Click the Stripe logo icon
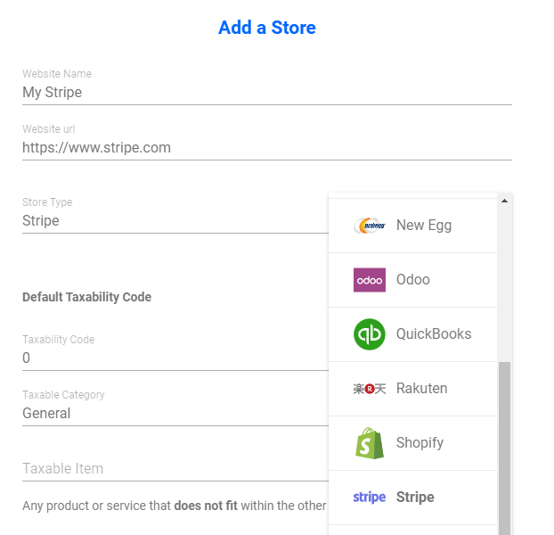This screenshot has width=554, height=535. pos(370,498)
